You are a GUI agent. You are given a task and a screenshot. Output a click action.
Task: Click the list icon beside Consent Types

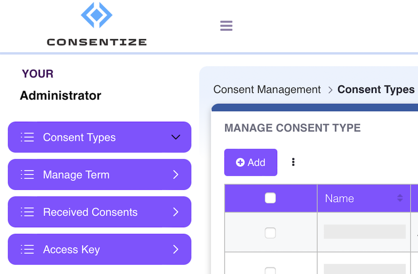(x=27, y=137)
